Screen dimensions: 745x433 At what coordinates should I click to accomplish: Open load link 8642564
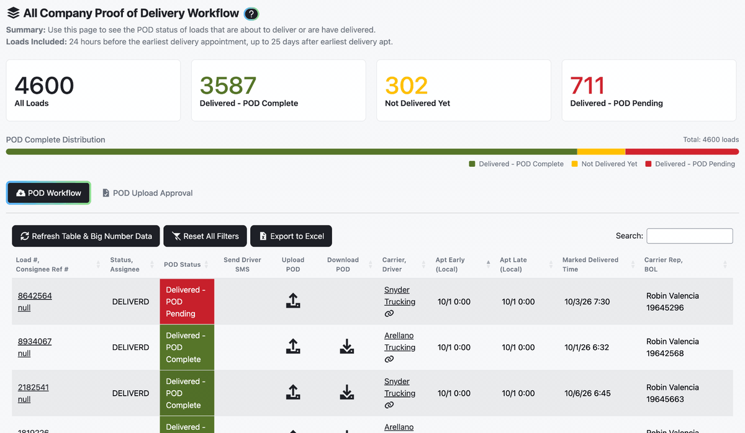(x=35, y=296)
